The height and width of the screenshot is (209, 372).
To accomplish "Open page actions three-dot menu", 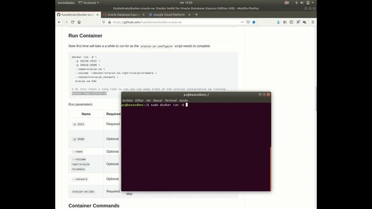I will tap(242, 22).
